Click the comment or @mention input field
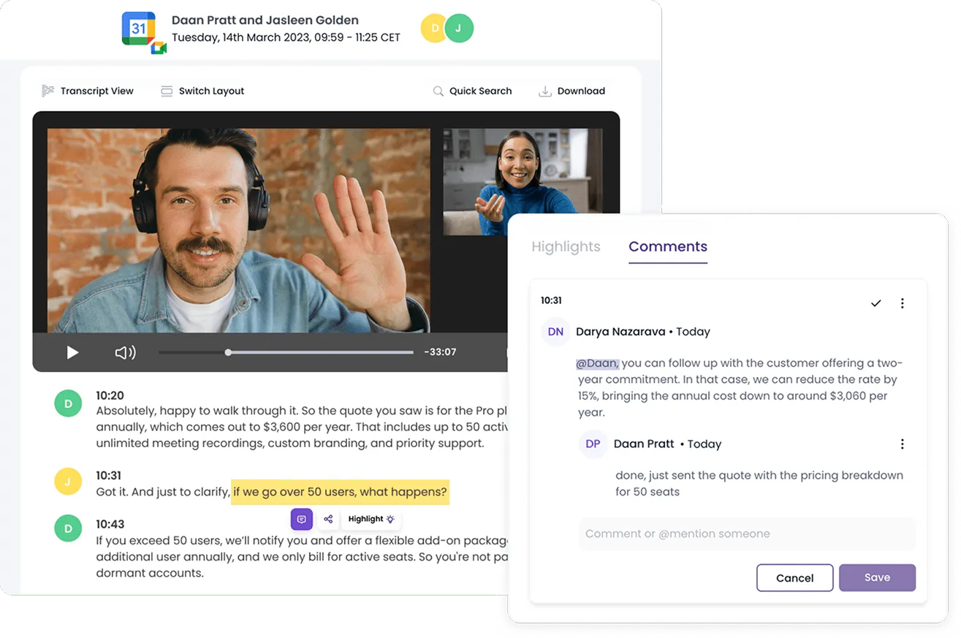This screenshot has width=961, height=638. point(747,533)
